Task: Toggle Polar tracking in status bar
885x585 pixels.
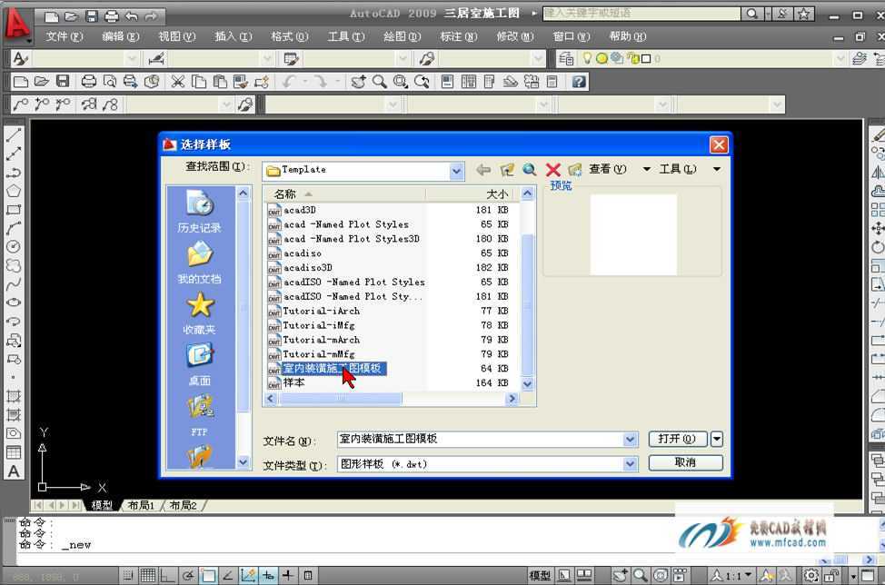Action: pos(188,575)
